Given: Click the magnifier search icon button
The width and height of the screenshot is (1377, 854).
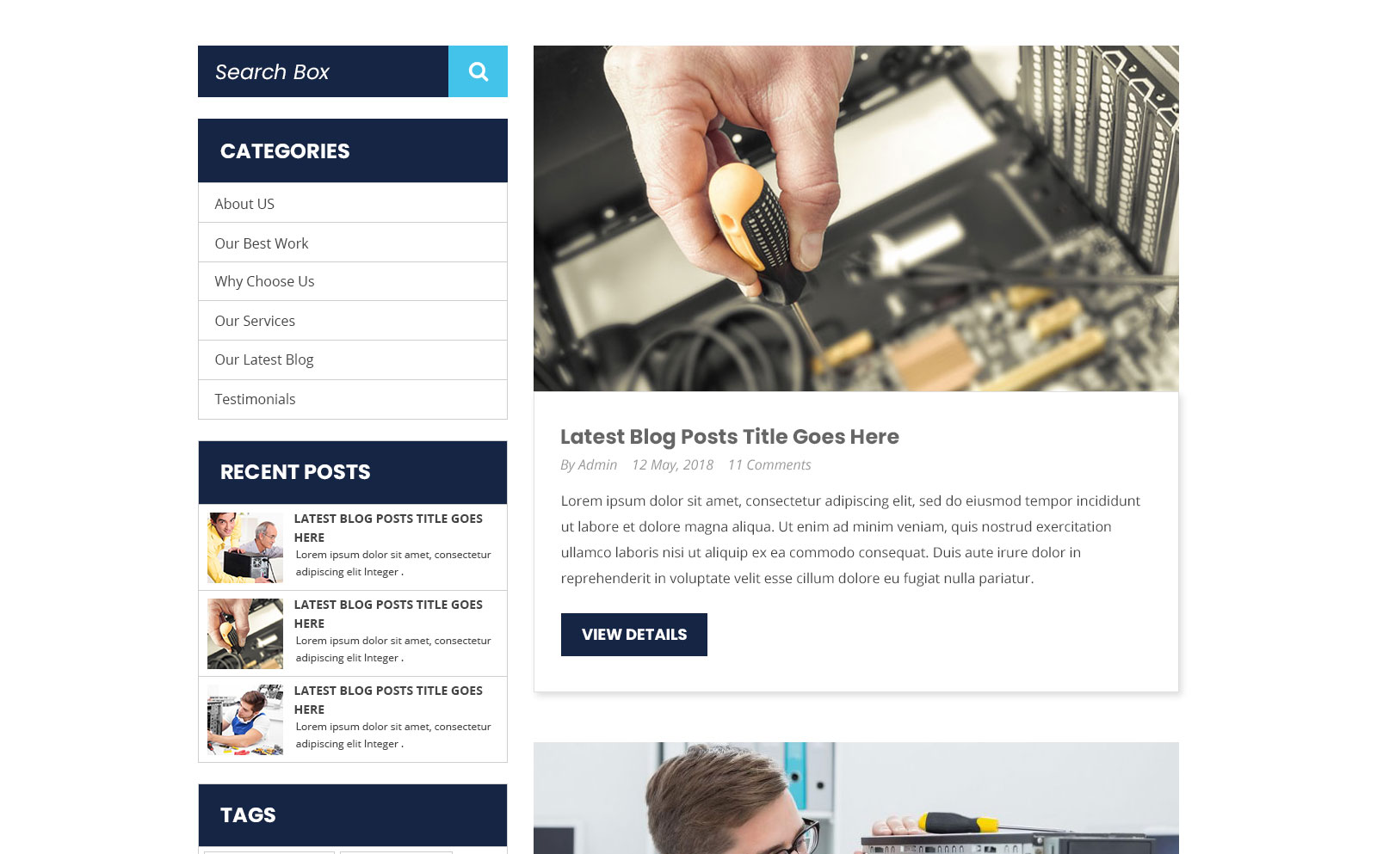Looking at the screenshot, I should pyautogui.click(x=478, y=71).
